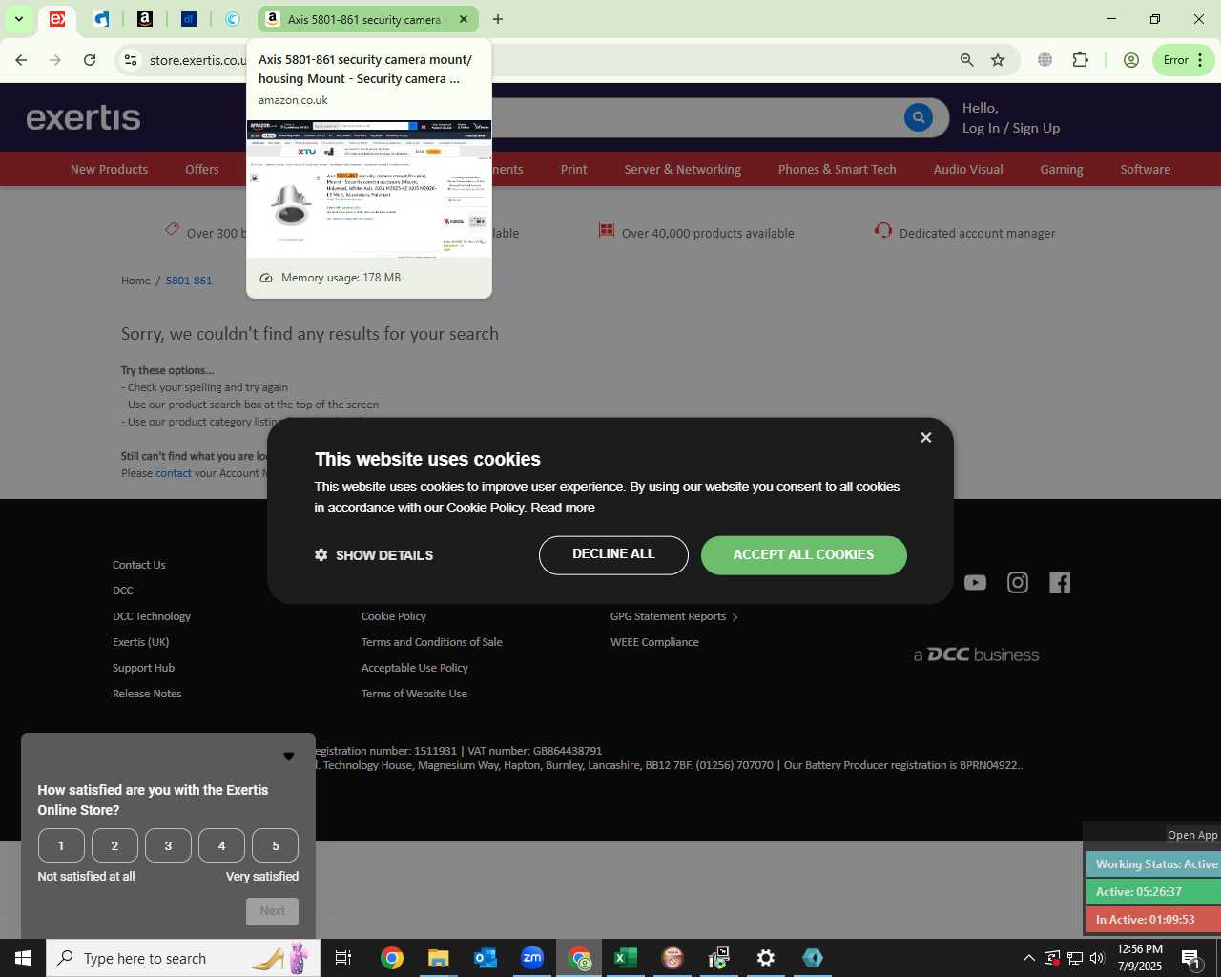Switch to the blue crescent icon tab
The width and height of the screenshot is (1221, 977).
click(233, 19)
